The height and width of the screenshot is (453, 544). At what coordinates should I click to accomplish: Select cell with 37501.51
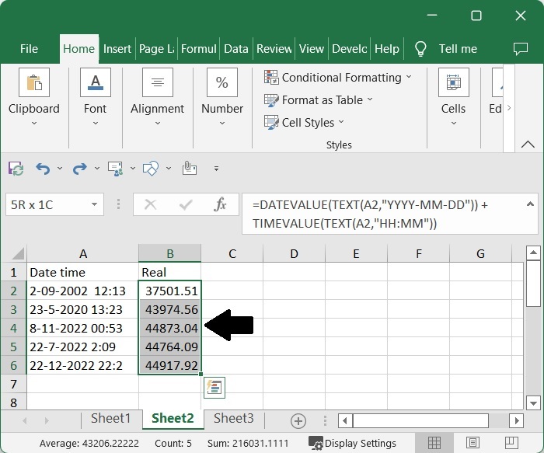[x=169, y=291]
